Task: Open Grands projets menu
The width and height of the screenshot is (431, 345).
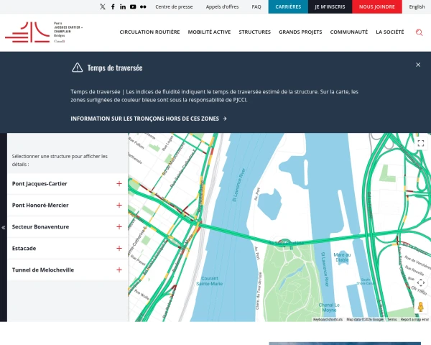Action: 300,32
